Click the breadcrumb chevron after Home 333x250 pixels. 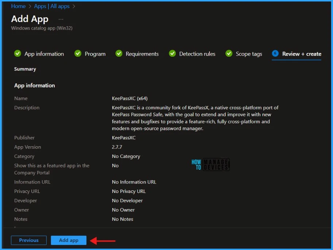tap(30, 6)
